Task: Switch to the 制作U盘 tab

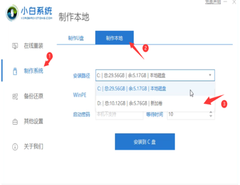Action: [76, 38]
